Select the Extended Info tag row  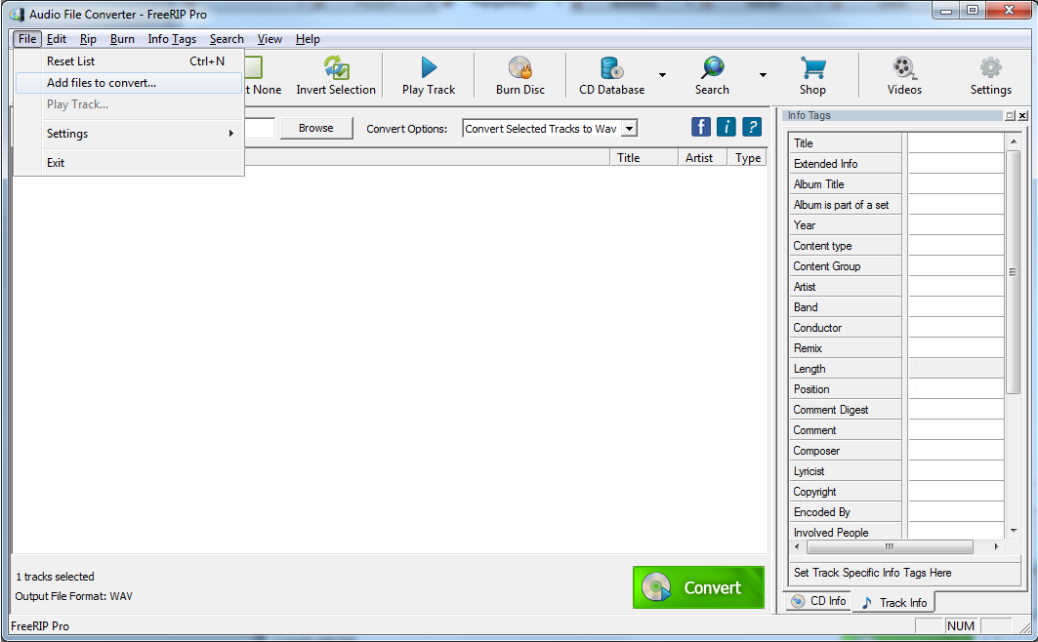[846, 163]
